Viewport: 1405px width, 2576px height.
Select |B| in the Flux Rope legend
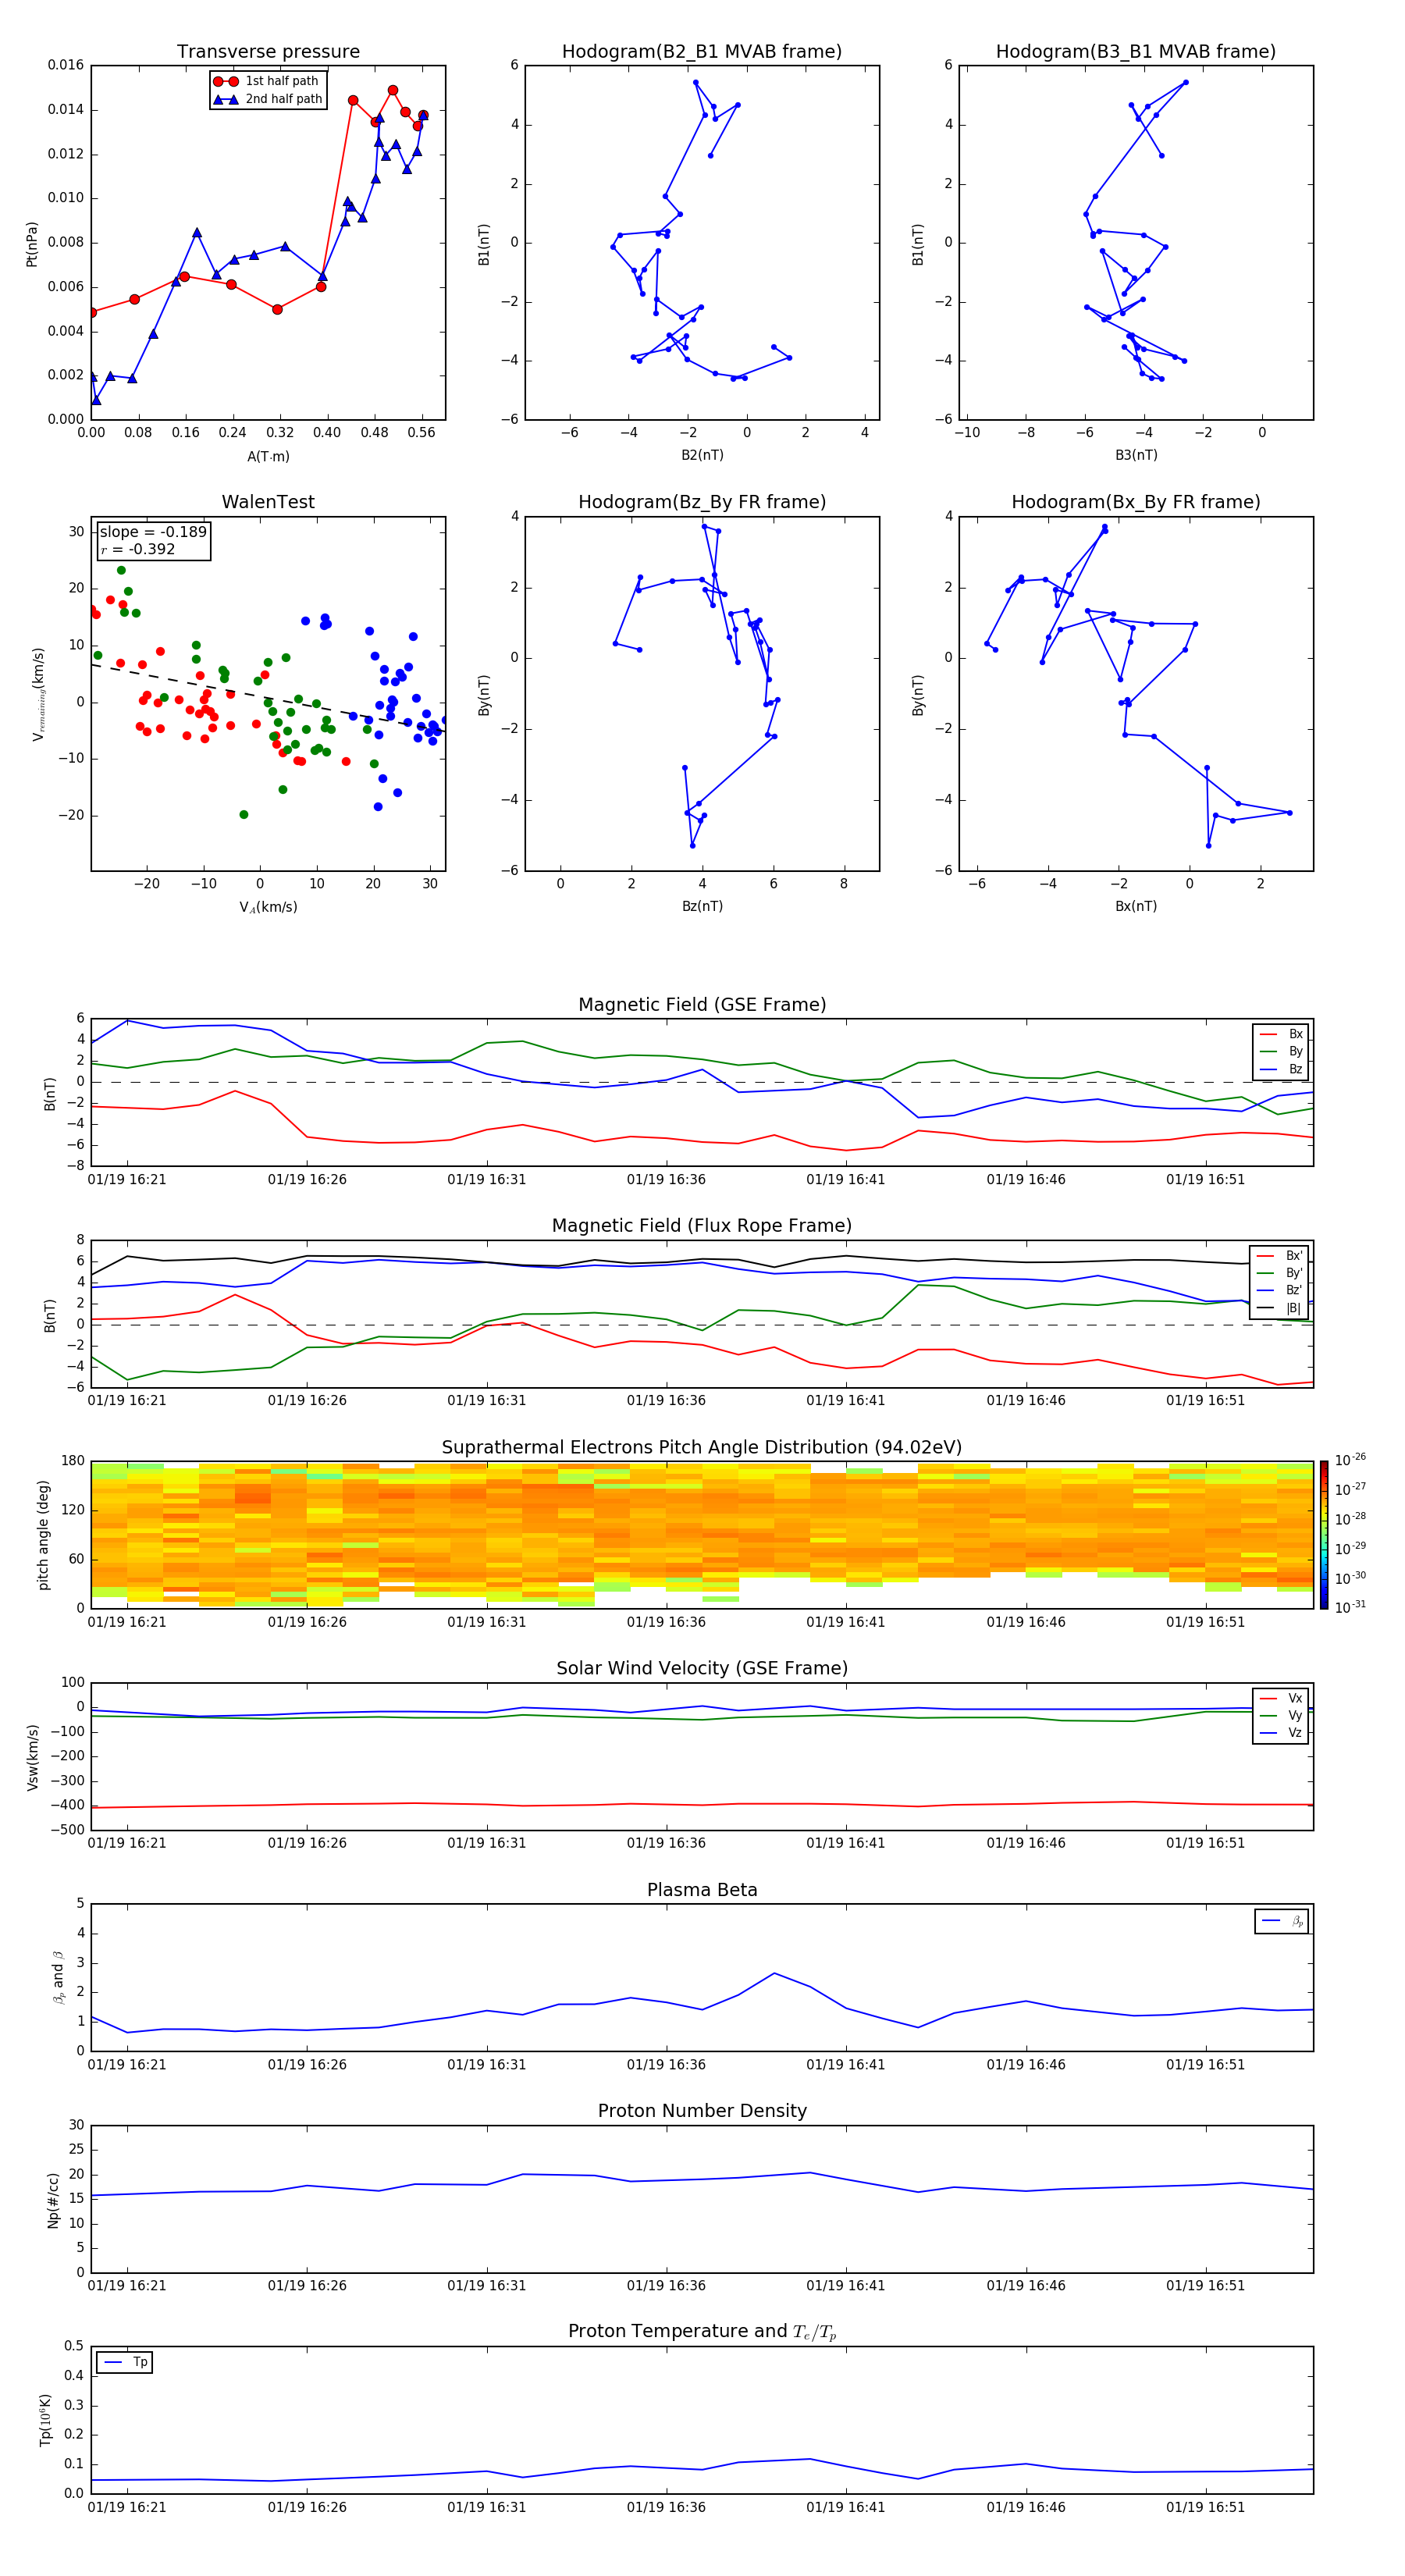coord(1281,1308)
